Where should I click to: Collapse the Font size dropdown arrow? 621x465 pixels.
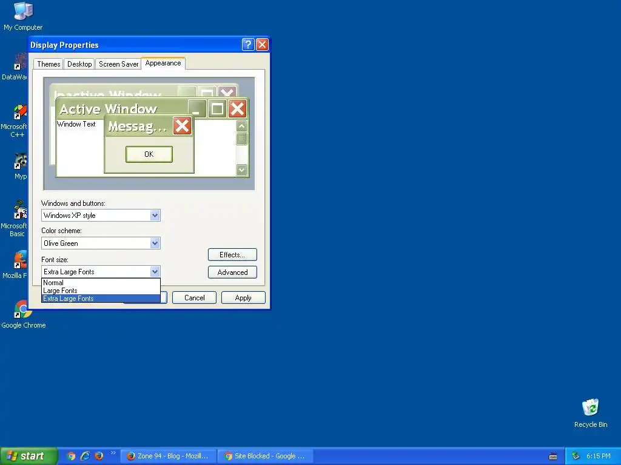155,272
